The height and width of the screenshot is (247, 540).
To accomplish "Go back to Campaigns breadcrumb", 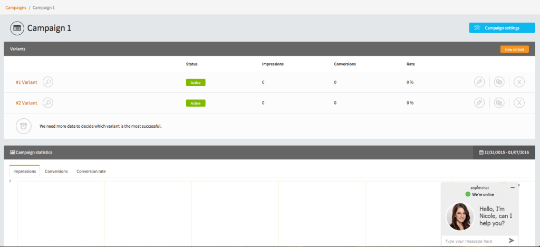I will (16, 7).
